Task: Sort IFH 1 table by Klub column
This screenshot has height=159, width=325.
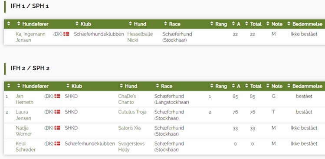Action: coord(83,24)
